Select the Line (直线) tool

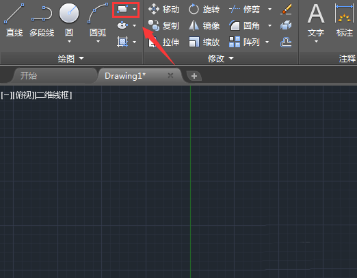point(14,20)
